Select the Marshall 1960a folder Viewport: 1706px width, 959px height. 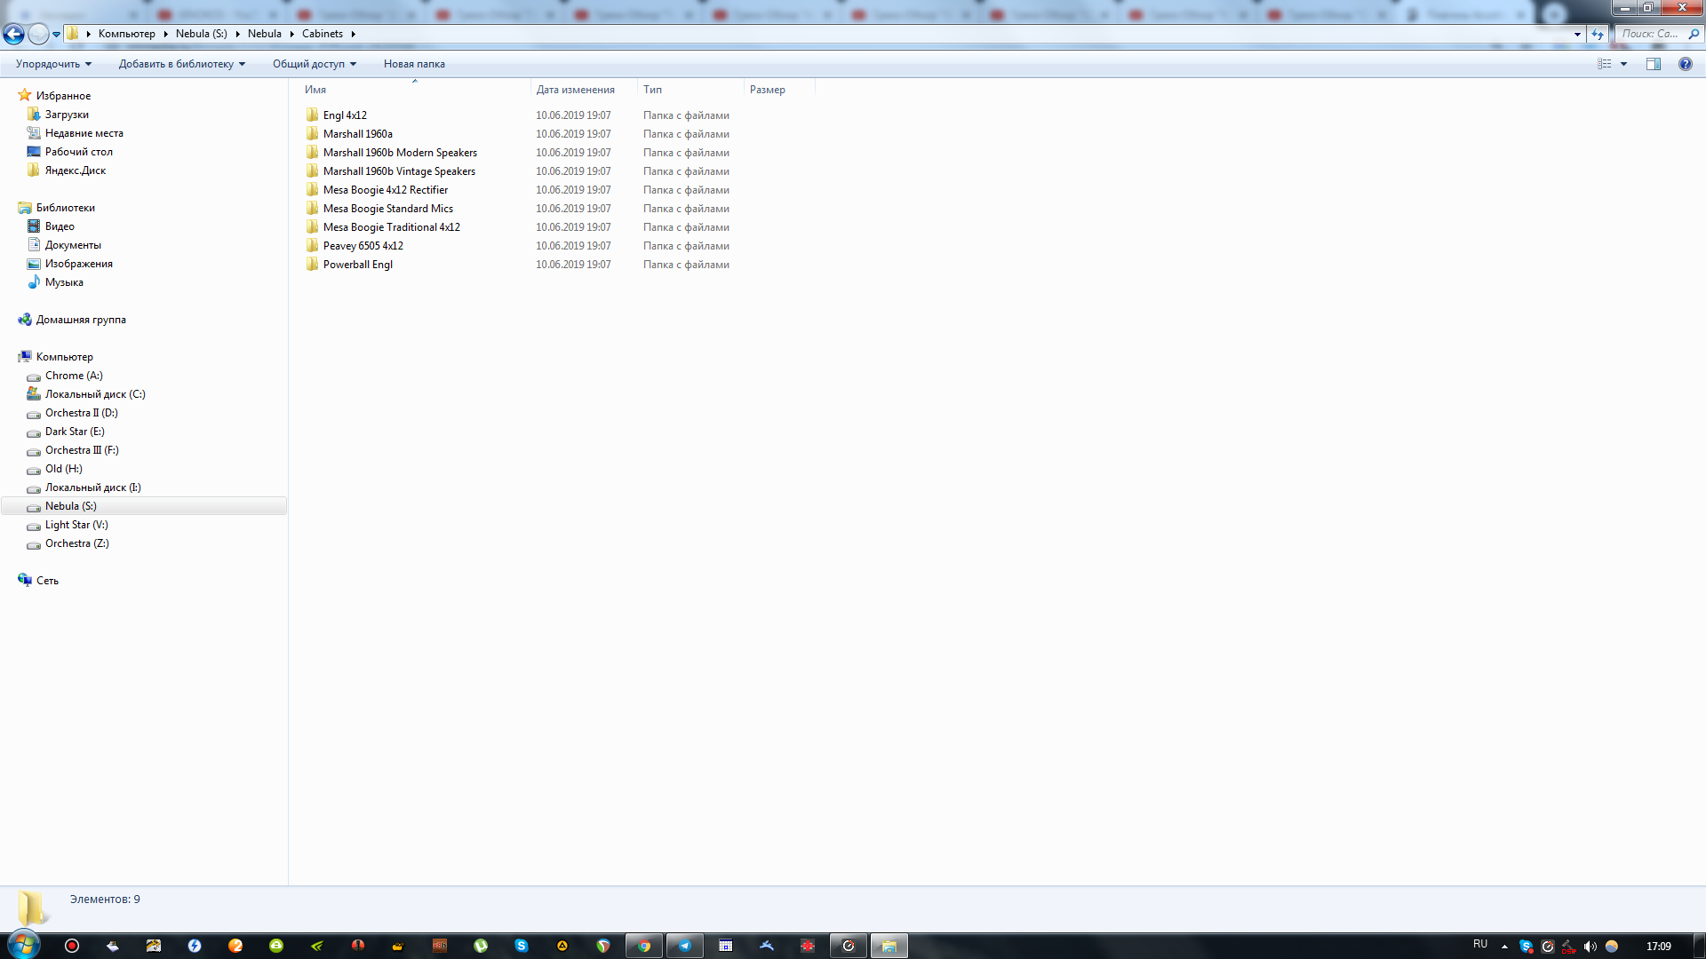pos(357,134)
